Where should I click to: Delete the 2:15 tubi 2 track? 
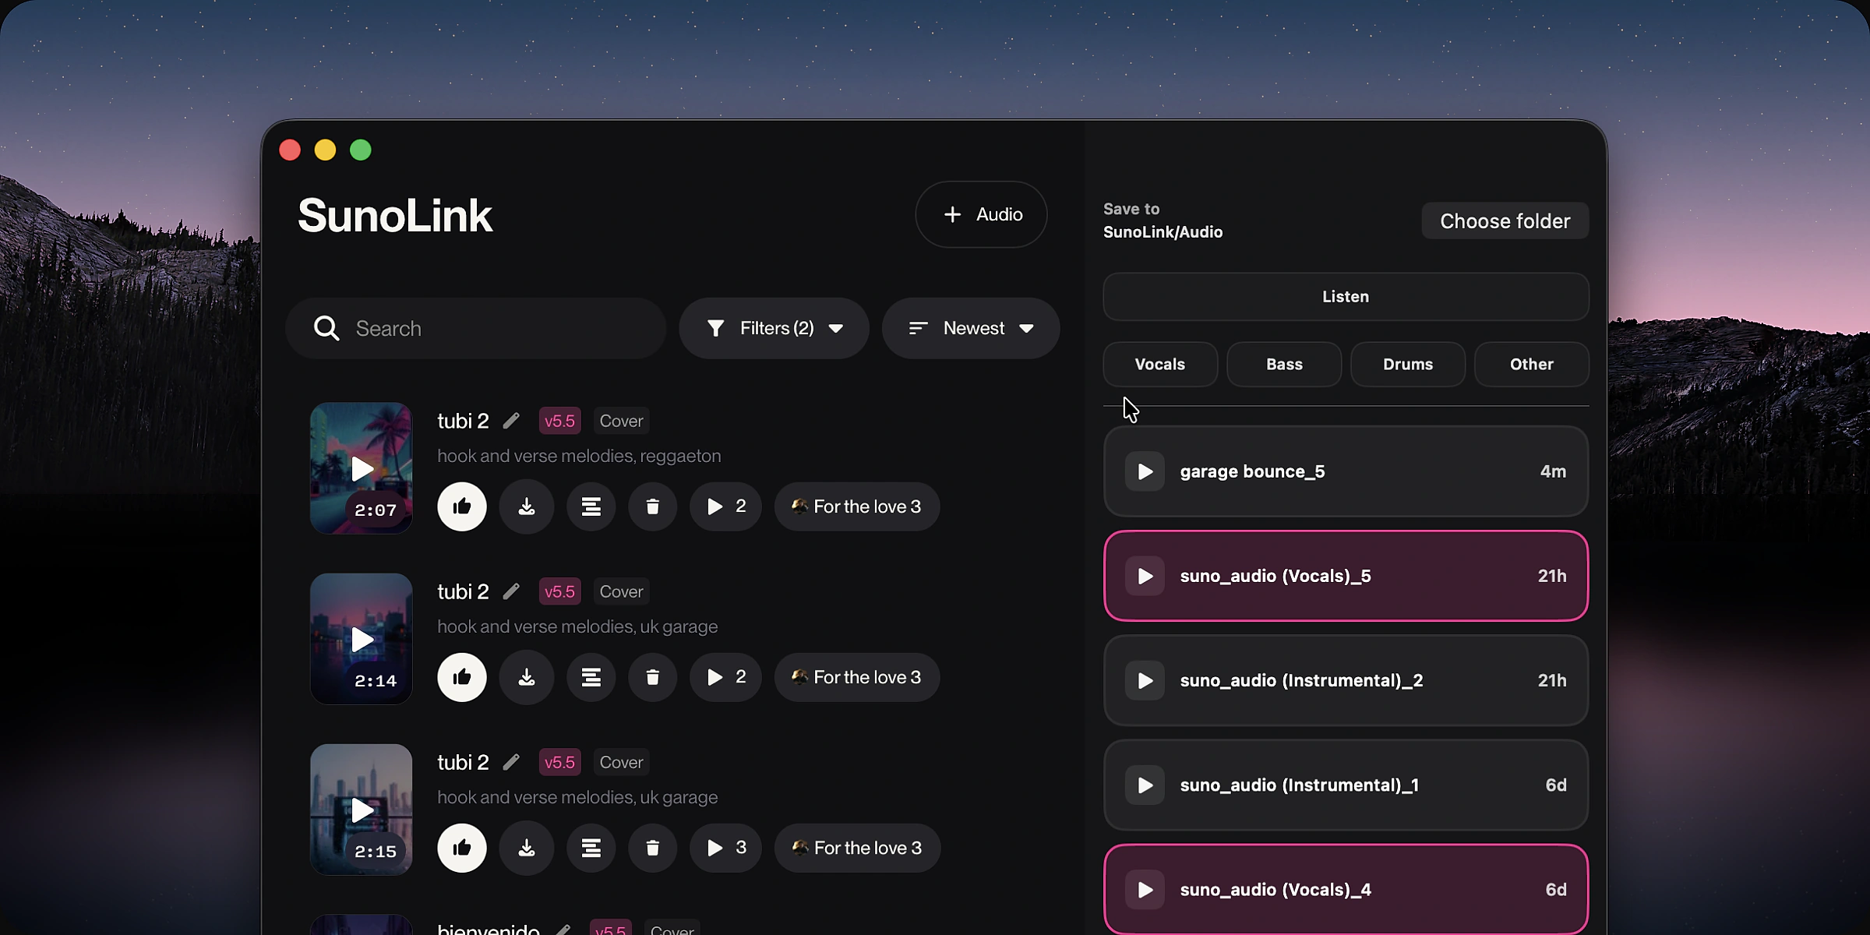coord(653,848)
